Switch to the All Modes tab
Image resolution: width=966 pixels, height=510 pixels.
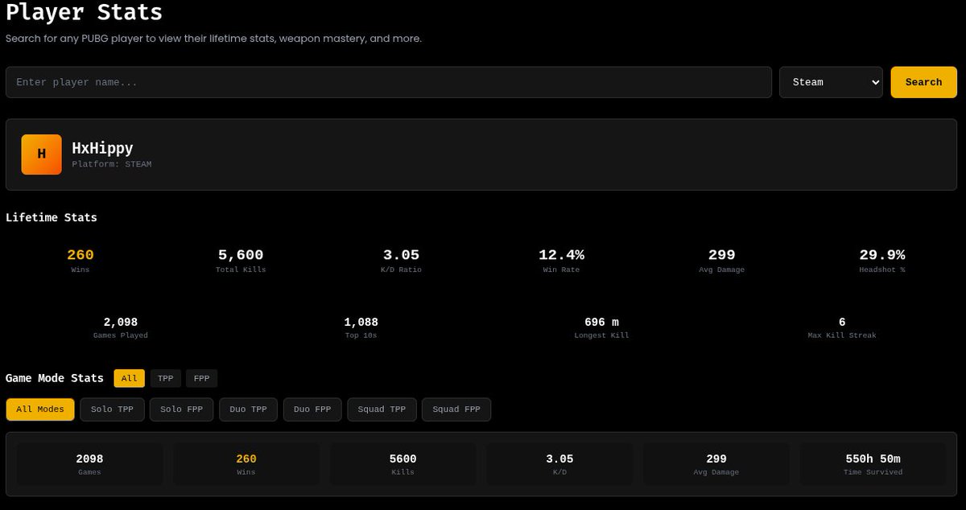click(40, 409)
